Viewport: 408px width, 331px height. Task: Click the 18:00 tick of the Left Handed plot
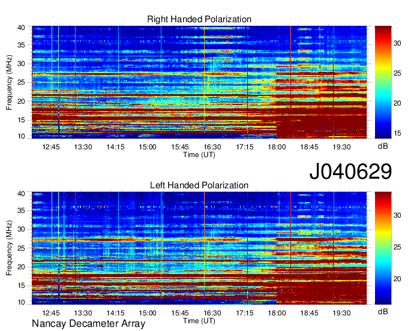pos(277,313)
